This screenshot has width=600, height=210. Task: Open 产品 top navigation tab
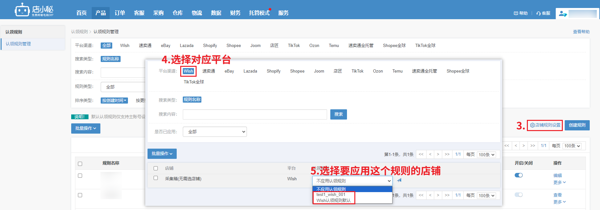coord(100,13)
